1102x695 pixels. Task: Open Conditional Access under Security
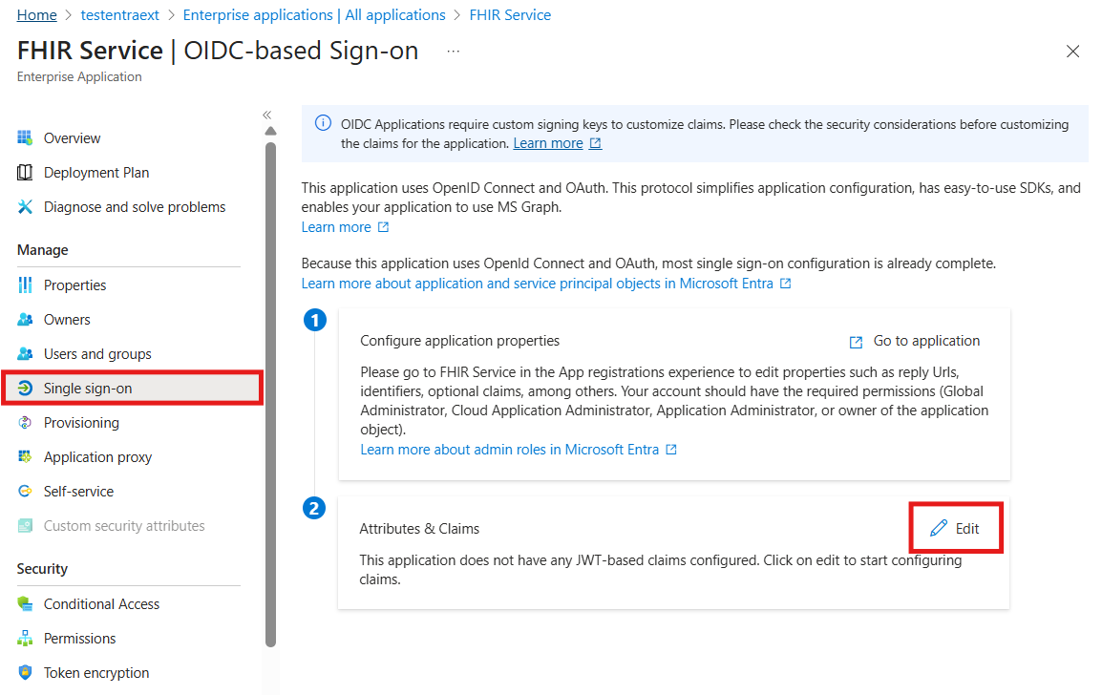(x=101, y=603)
